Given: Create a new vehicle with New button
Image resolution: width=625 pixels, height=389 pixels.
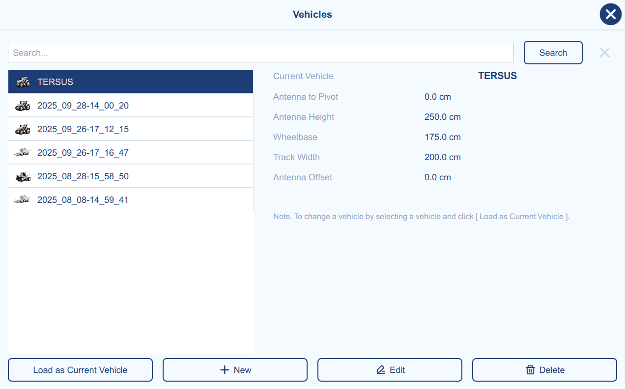Looking at the screenshot, I should click(235, 370).
